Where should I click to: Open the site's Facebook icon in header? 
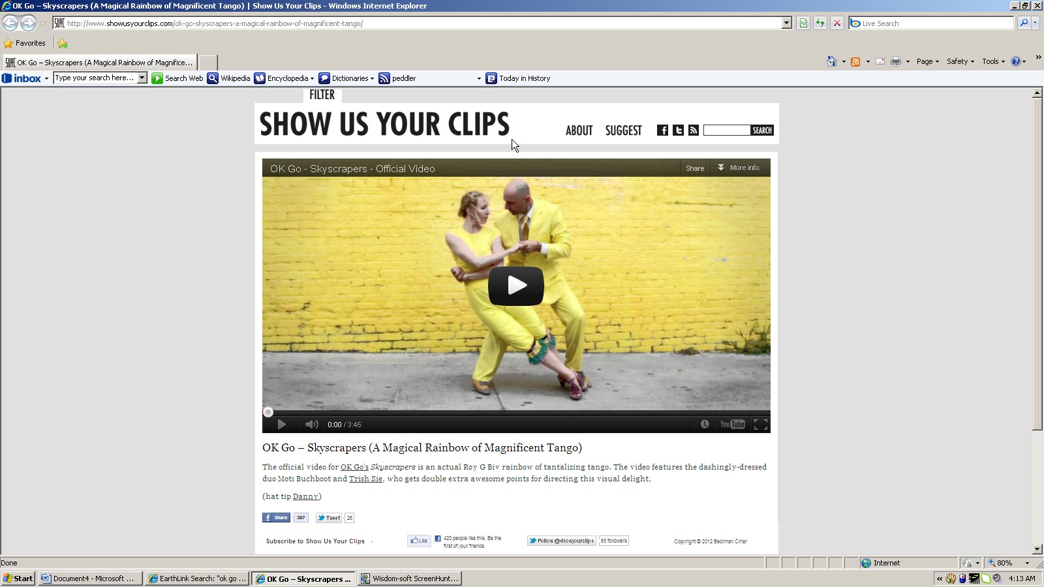662,130
